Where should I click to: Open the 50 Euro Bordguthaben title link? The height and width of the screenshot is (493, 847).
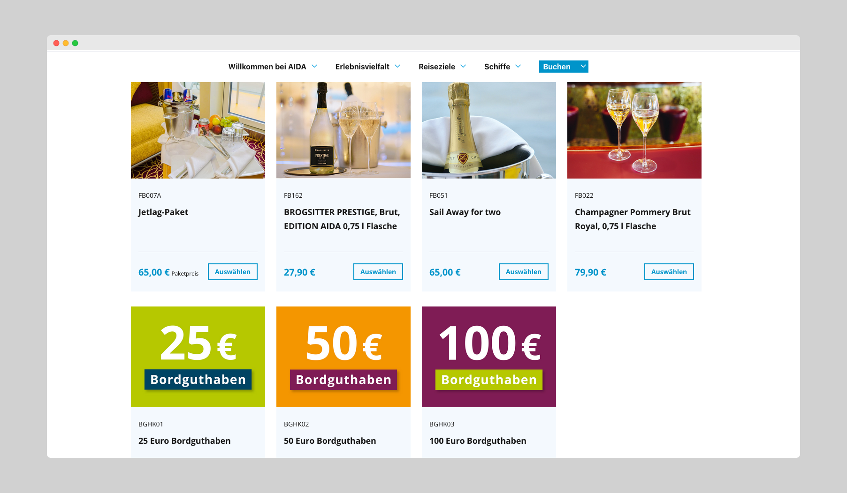(x=330, y=441)
